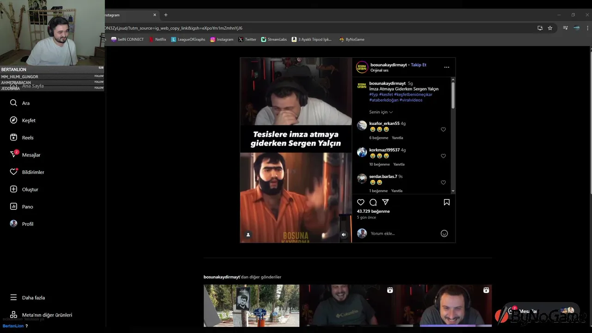Open a new browser tab

click(166, 15)
